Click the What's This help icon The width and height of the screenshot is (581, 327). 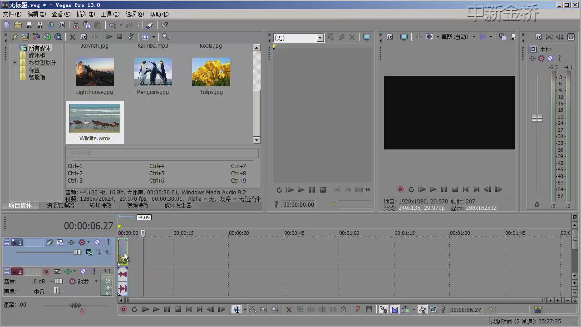(165, 25)
